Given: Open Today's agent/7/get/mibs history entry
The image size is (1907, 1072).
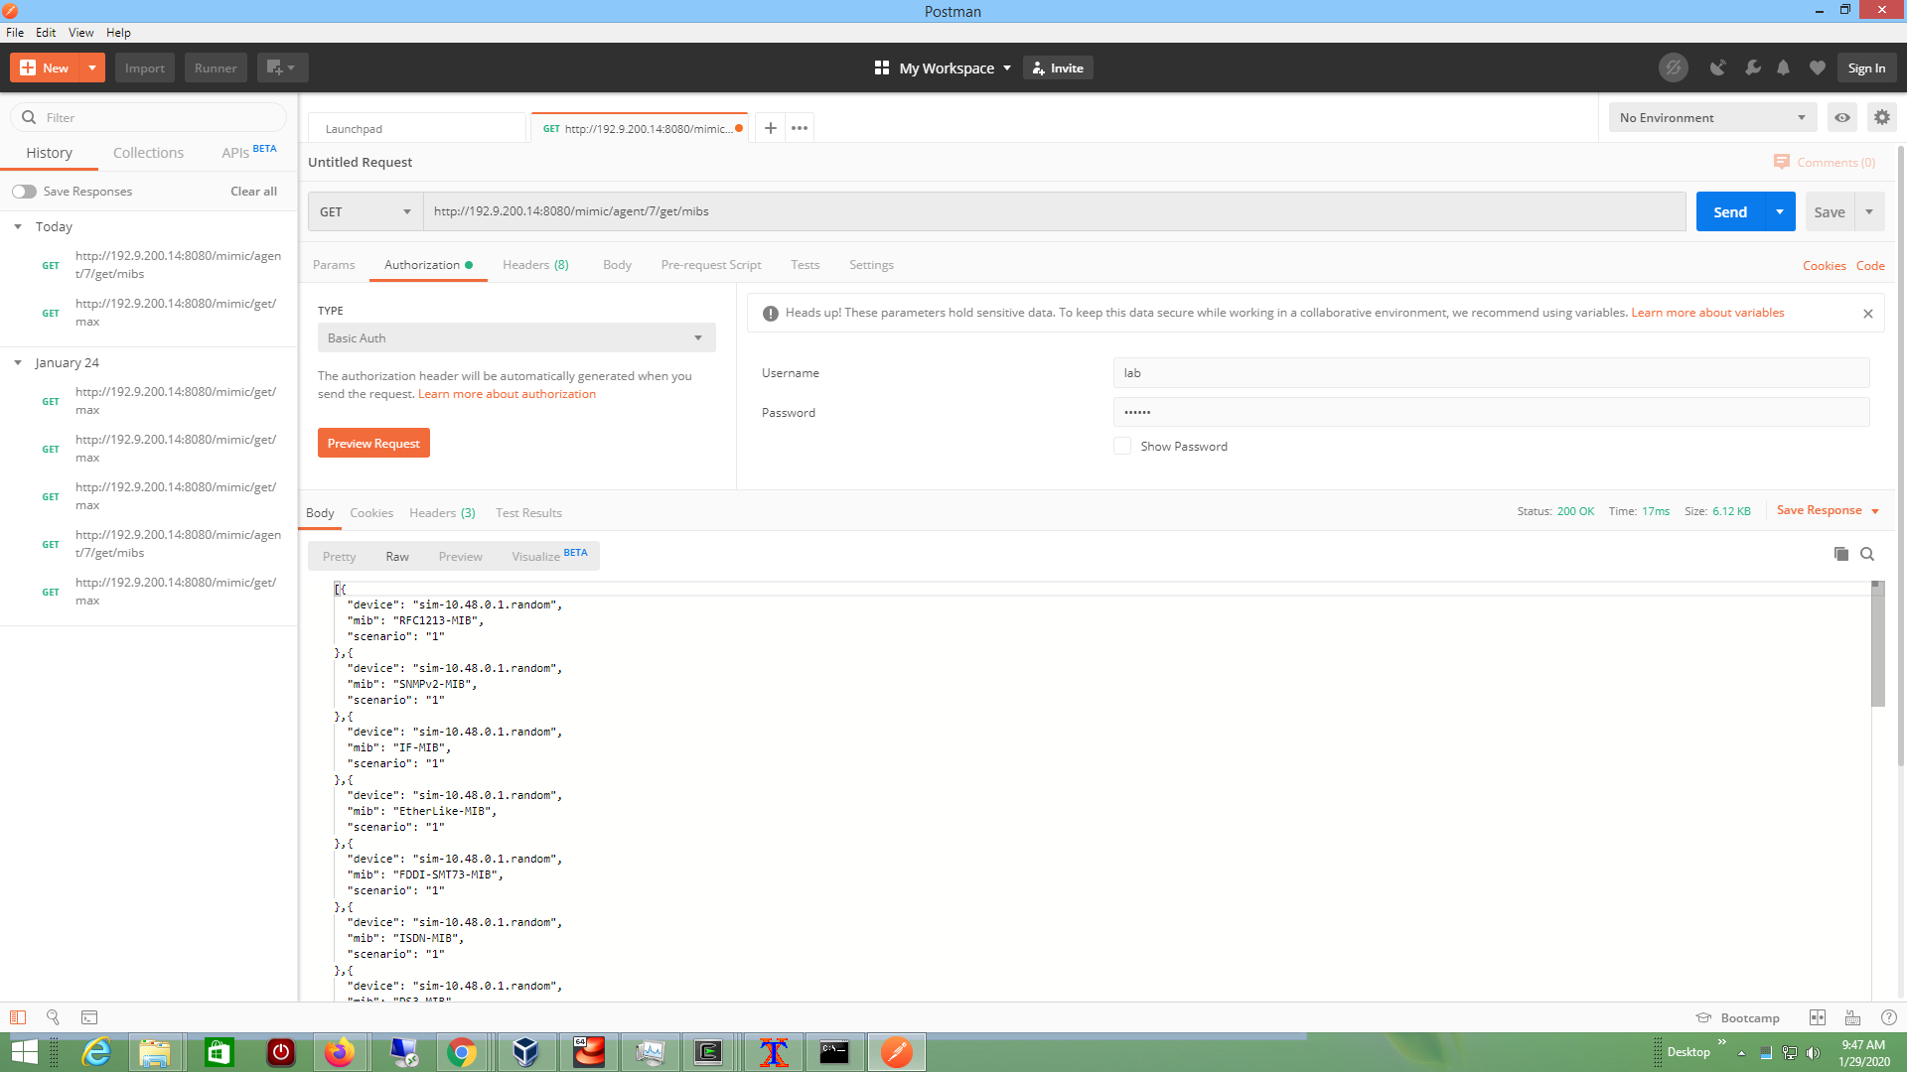Looking at the screenshot, I should pos(149,265).
